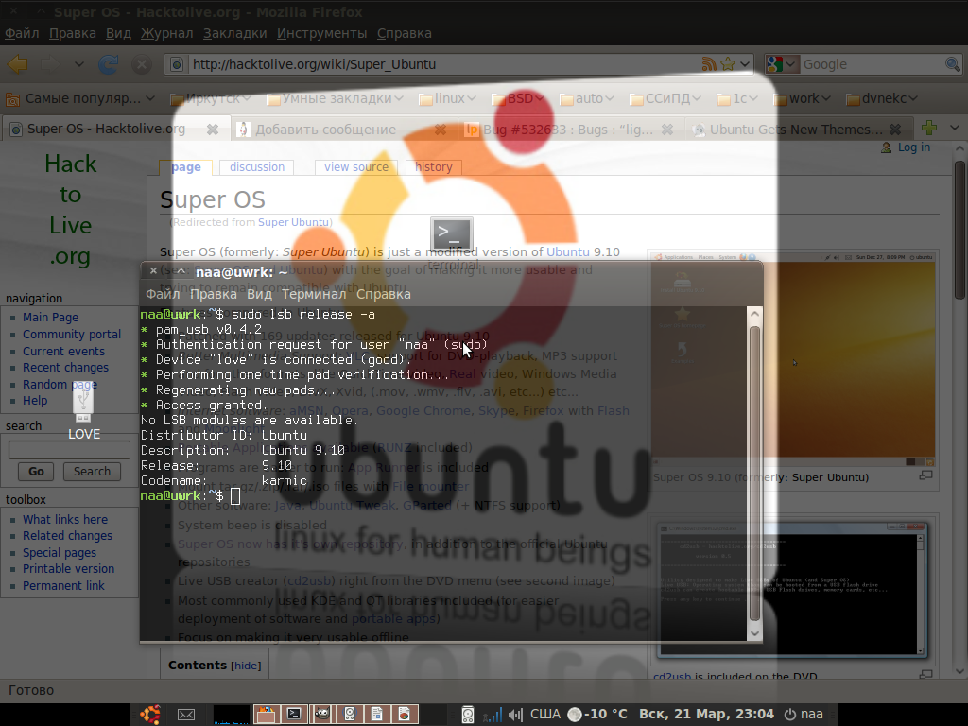Enlarge the Super OS 9.10 image via magnify icon
The image size is (968, 726).
tap(925, 475)
